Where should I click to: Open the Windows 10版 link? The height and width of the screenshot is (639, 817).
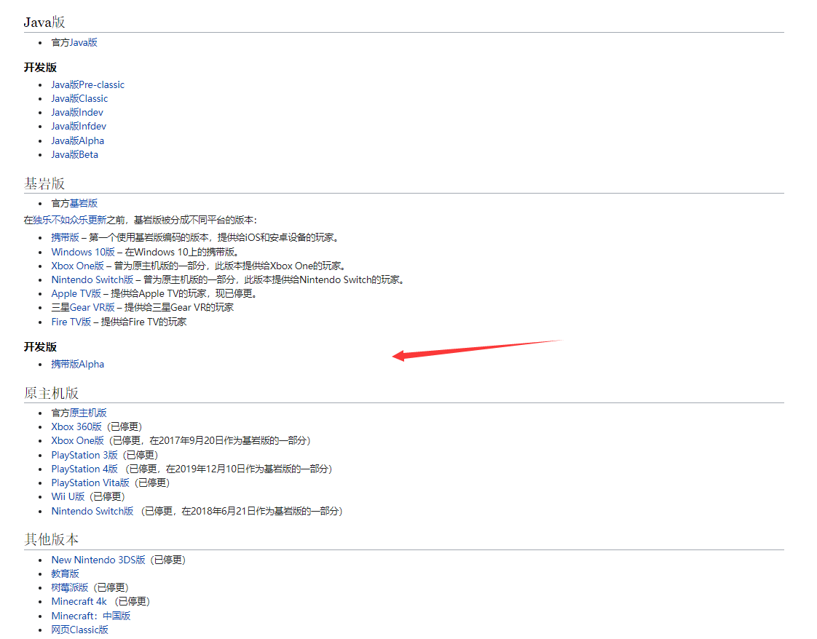[83, 252]
